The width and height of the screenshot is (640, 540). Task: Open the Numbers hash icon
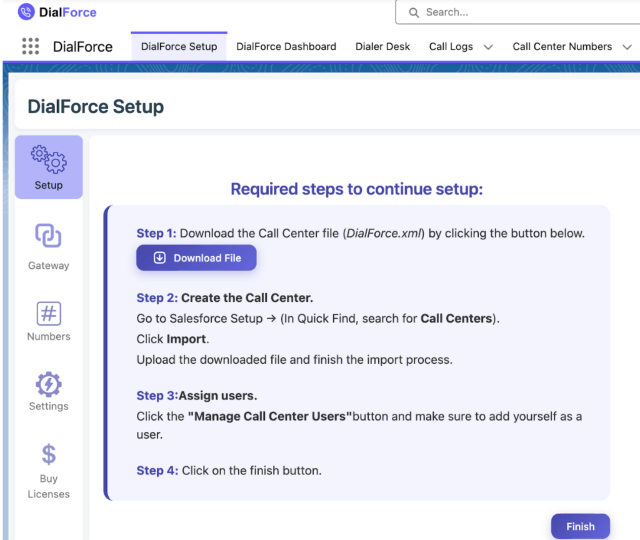pos(49,314)
